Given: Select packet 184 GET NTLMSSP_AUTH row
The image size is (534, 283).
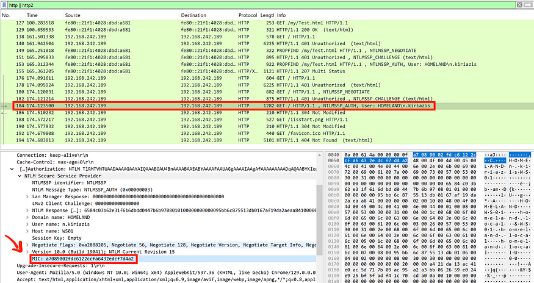Looking at the screenshot, I should pos(267,106).
